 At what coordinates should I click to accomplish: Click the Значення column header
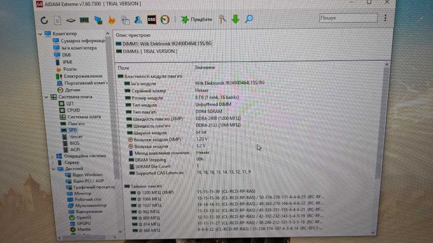coord(205,68)
